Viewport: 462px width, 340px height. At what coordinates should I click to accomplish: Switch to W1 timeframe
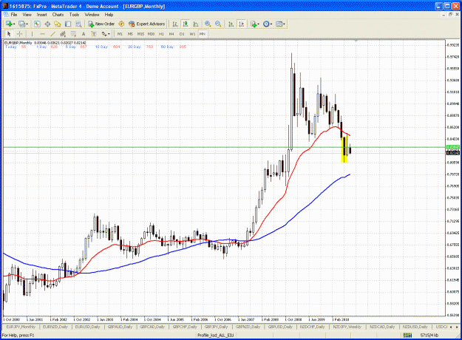[192, 34]
